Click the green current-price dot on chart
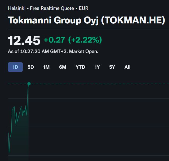169x161 pixels. 29,84
